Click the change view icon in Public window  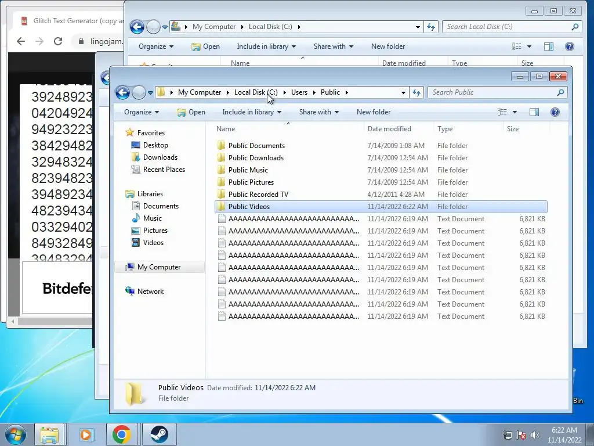pos(502,112)
